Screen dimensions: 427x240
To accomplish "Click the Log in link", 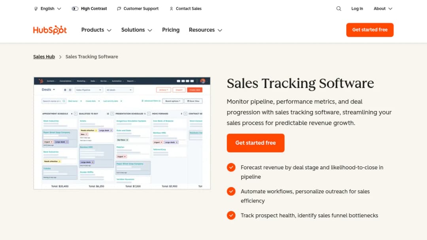I will click(357, 9).
